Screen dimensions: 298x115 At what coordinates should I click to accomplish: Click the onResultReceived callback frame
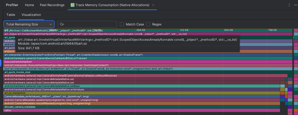tap(148, 76)
